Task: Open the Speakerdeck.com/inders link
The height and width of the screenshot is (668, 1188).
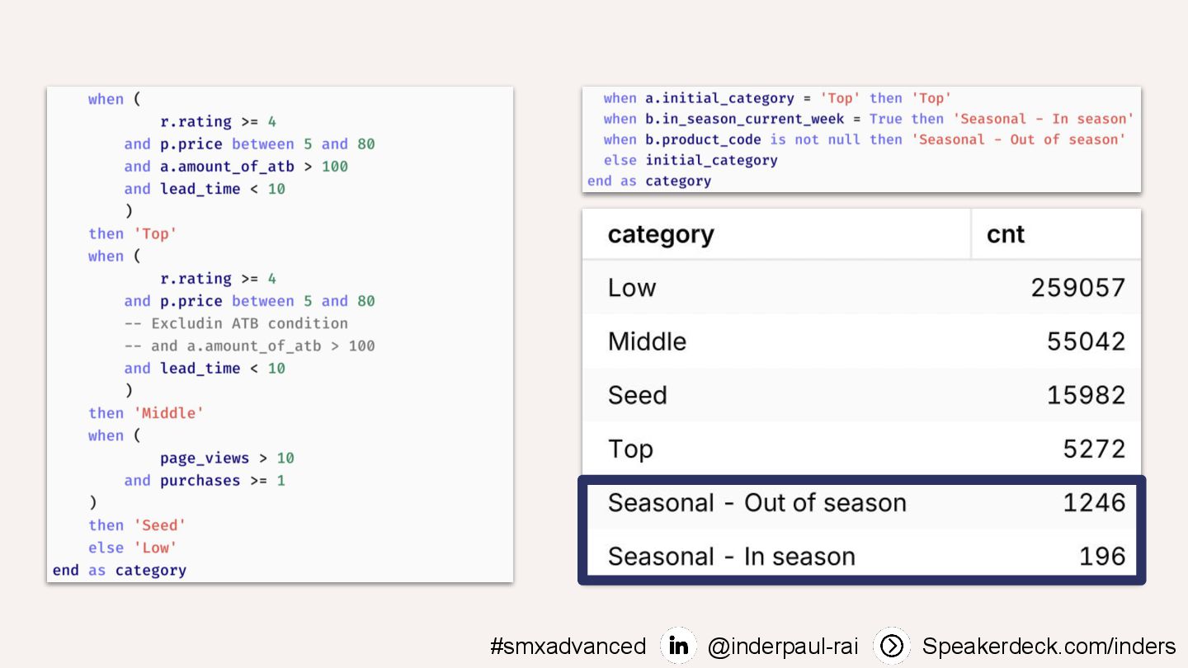Action: pos(1049,647)
